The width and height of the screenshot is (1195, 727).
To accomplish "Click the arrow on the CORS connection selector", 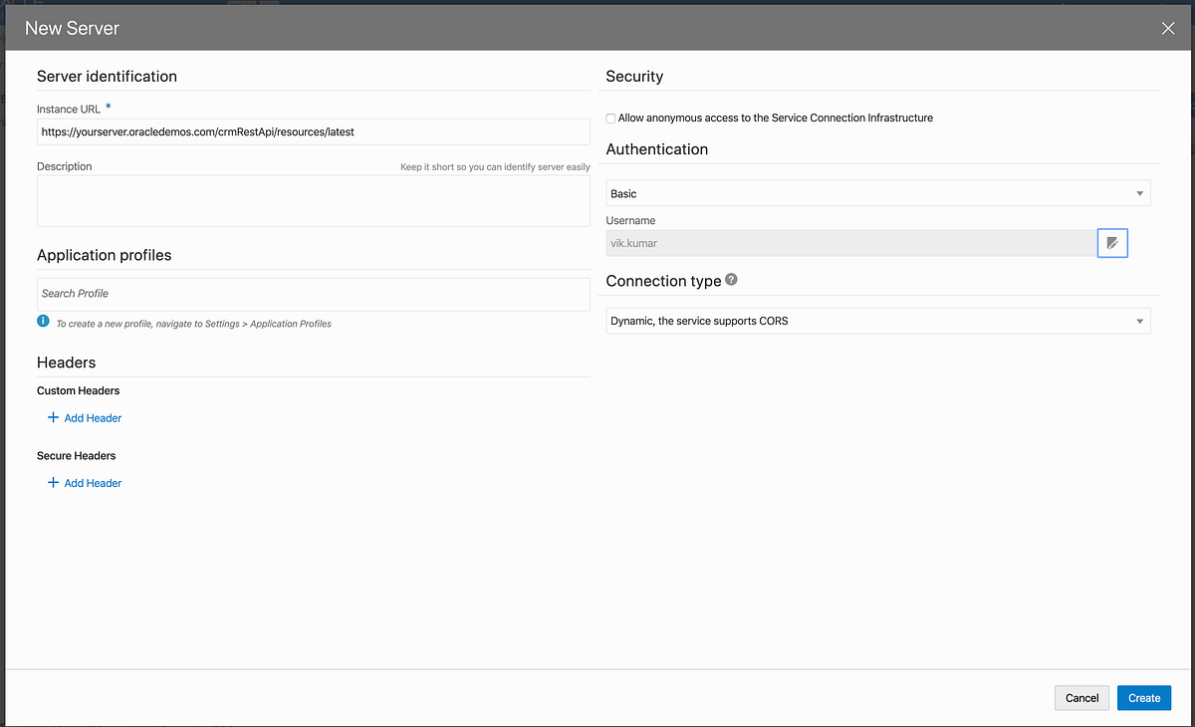I will [1139, 320].
